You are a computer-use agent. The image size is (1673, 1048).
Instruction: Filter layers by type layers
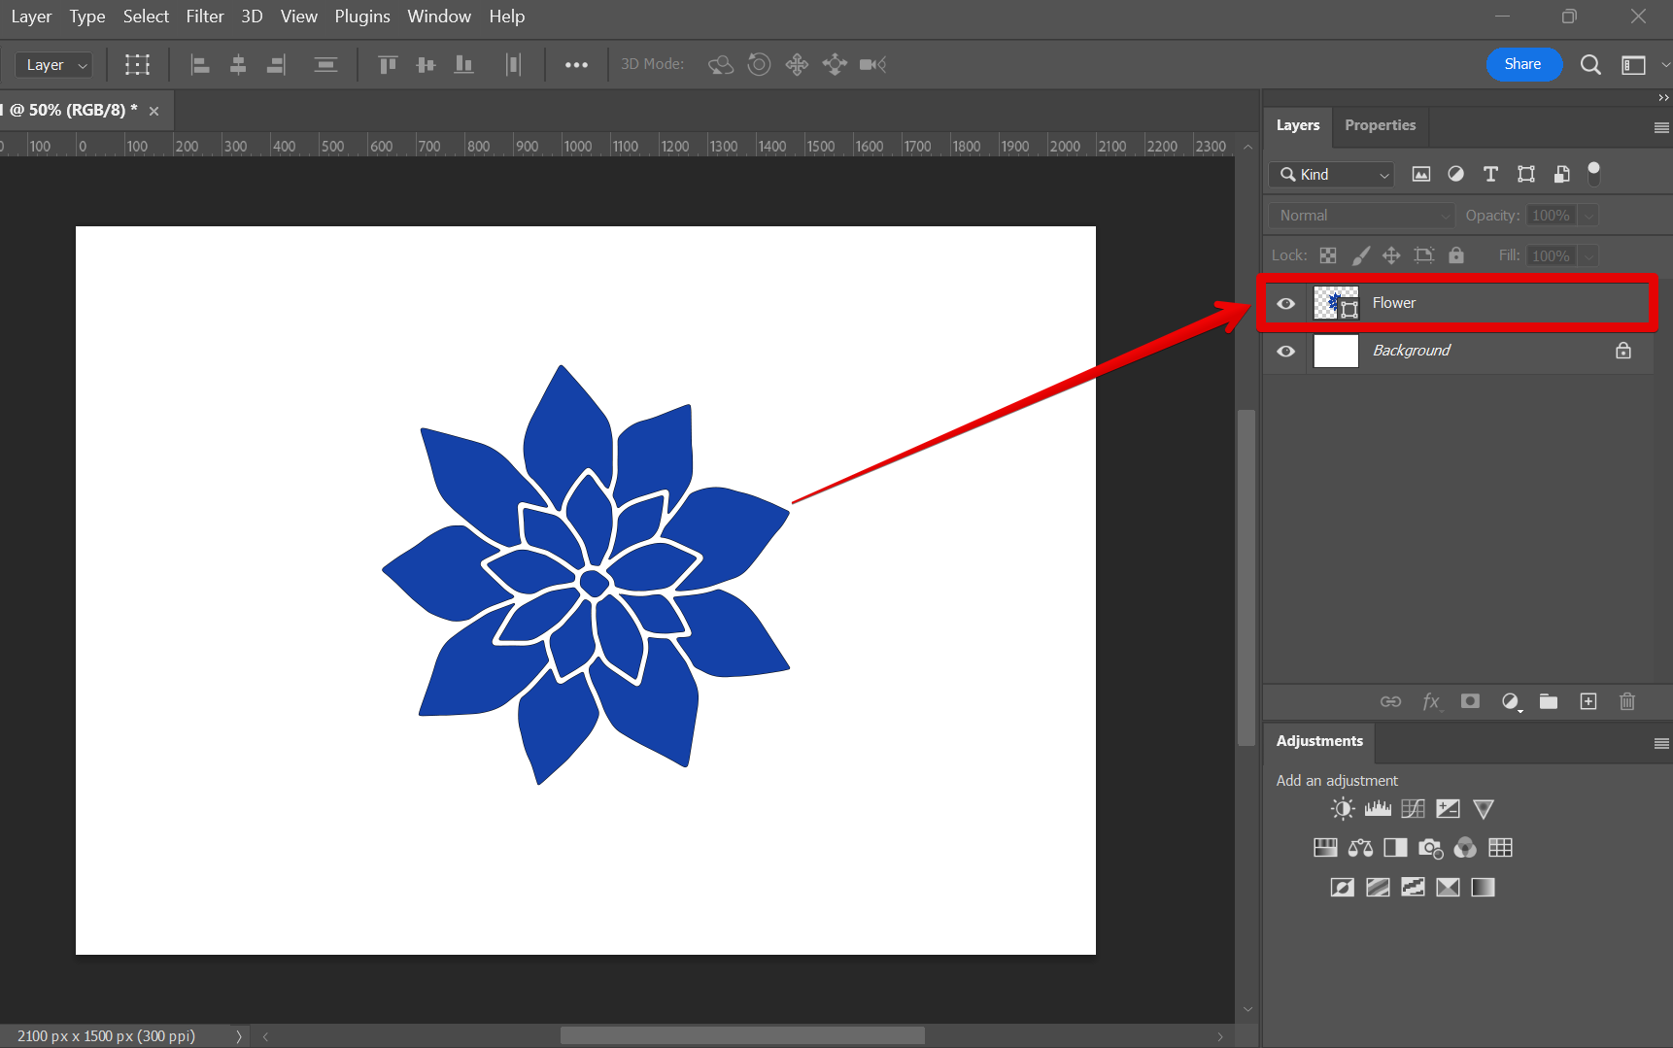1490,174
